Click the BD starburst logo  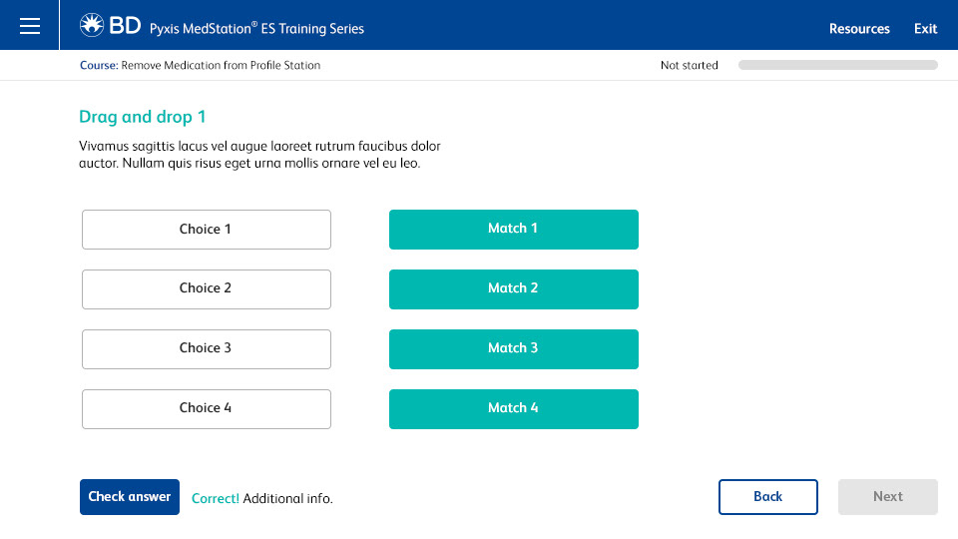[x=92, y=25]
